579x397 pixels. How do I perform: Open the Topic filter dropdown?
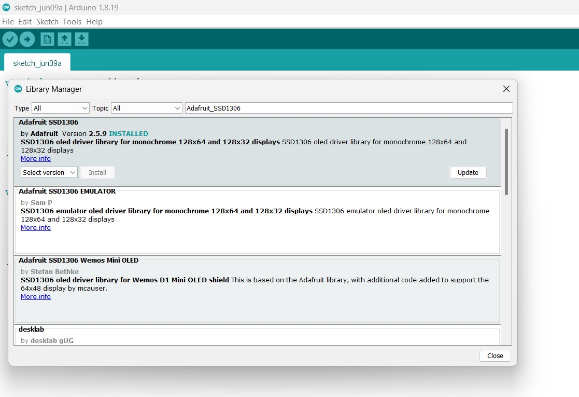point(146,108)
